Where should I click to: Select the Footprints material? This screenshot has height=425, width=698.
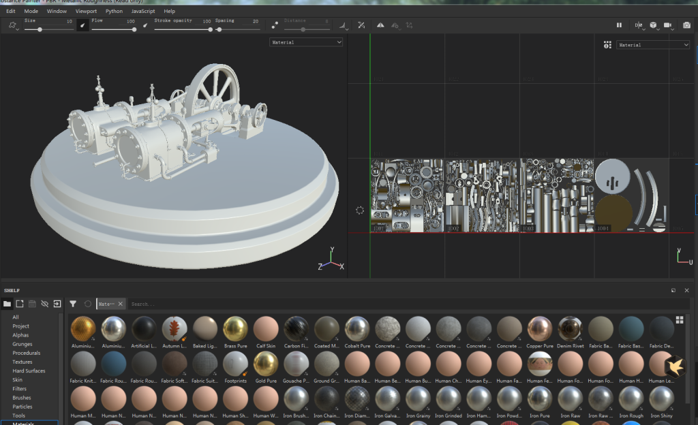pos(235,367)
